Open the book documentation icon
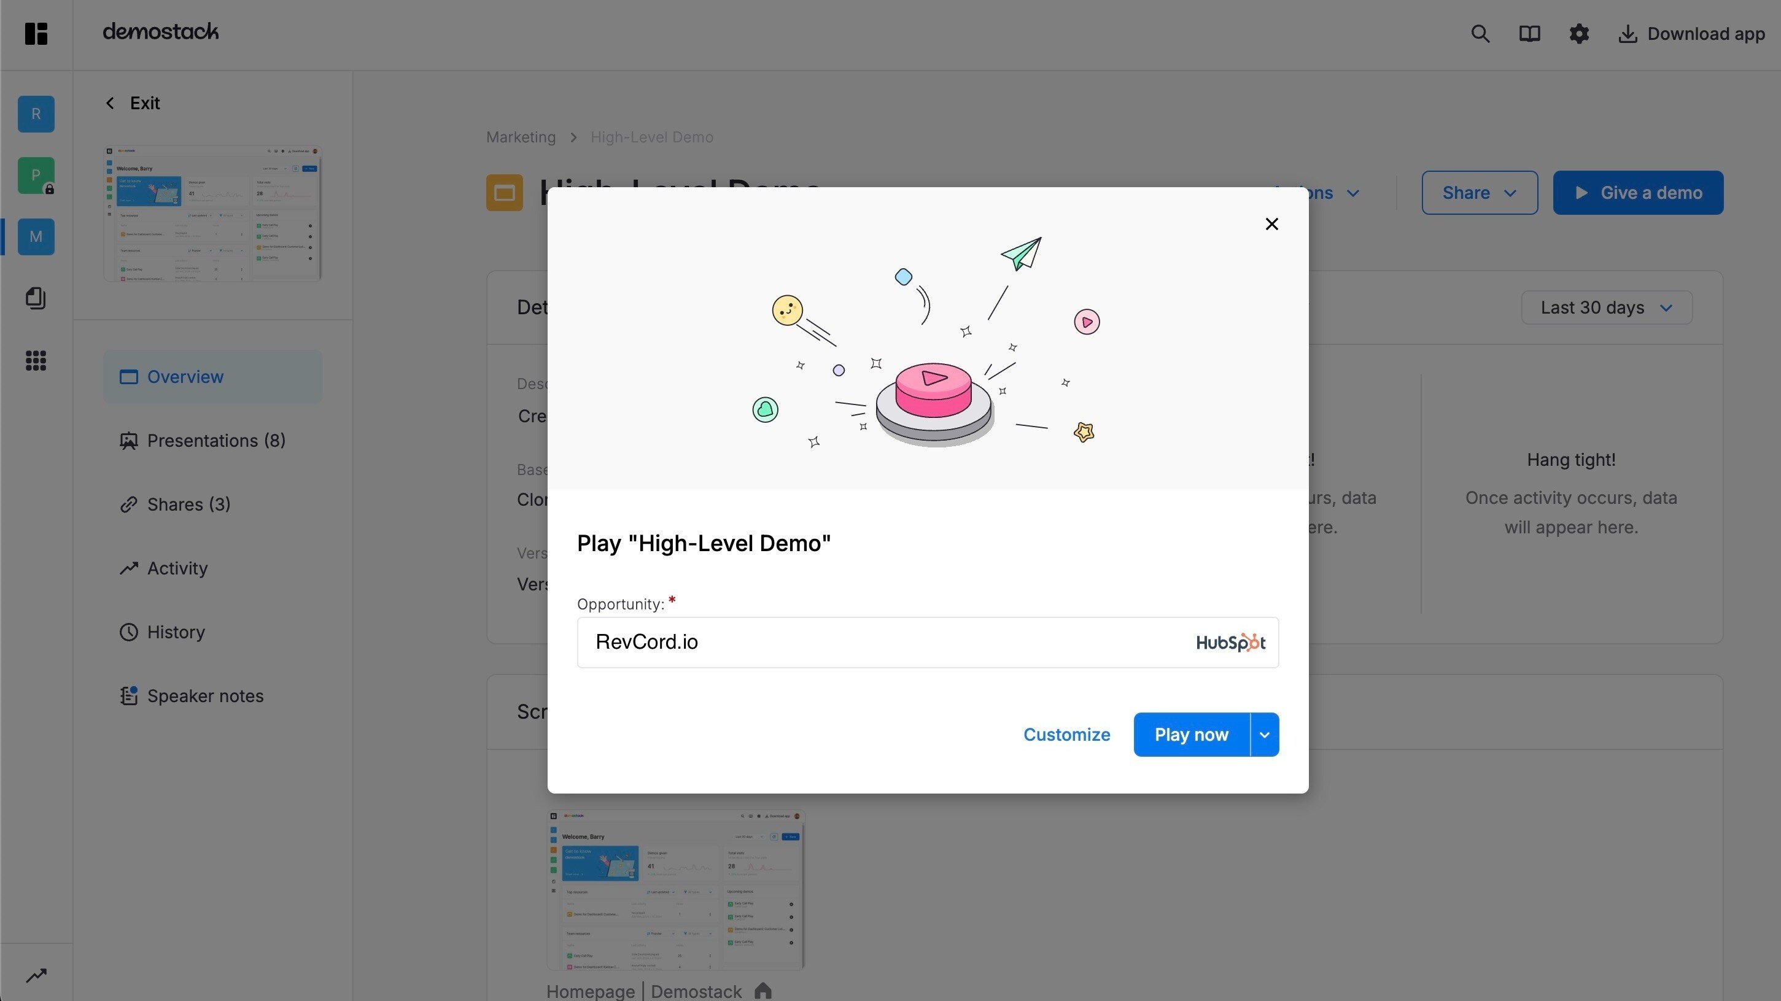Screen dimensions: 1781x1001 pyautogui.click(x=1529, y=34)
